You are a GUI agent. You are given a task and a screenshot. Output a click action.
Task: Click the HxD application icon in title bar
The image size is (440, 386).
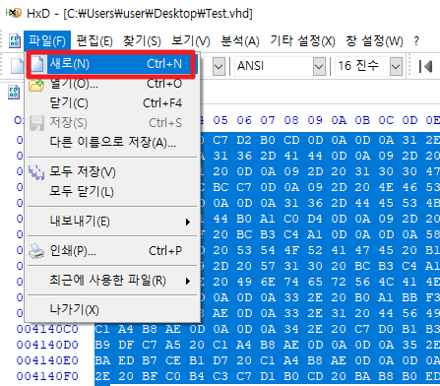coord(14,13)
